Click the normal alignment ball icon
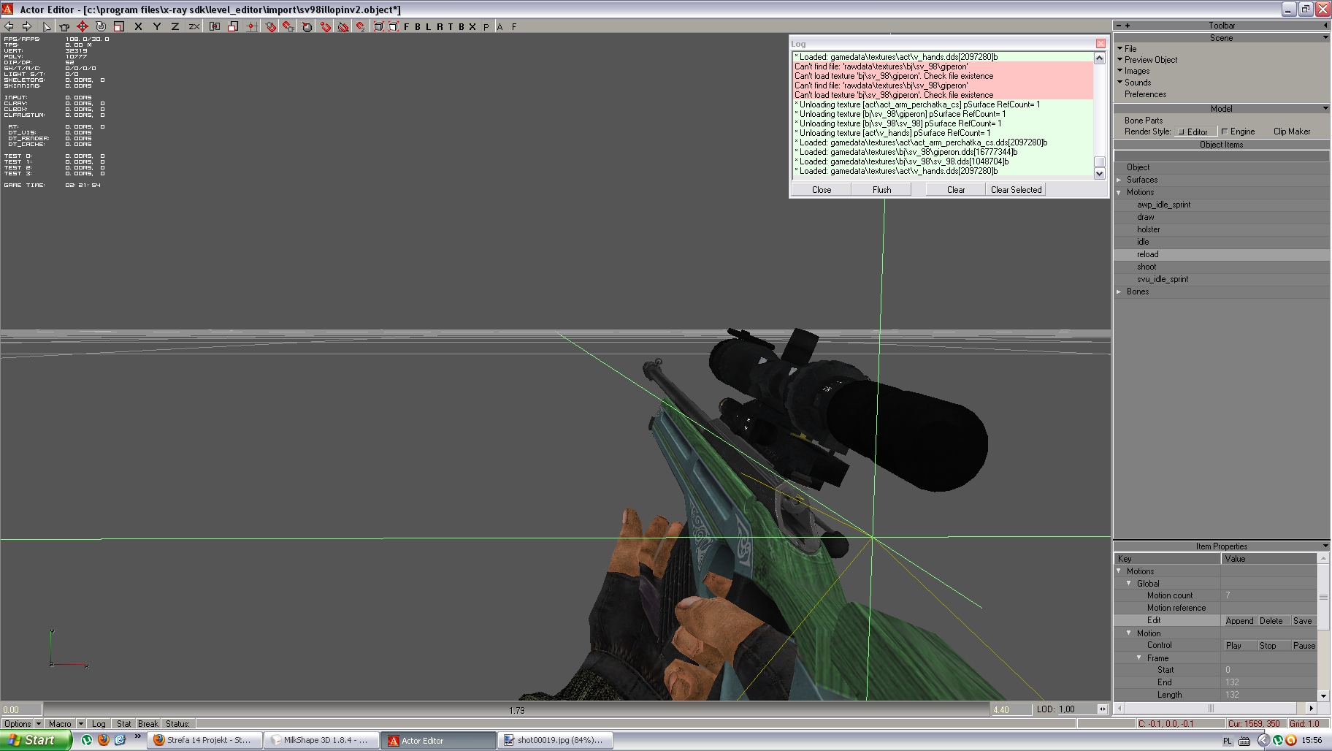1332x751 pixels. coord(307,26)
